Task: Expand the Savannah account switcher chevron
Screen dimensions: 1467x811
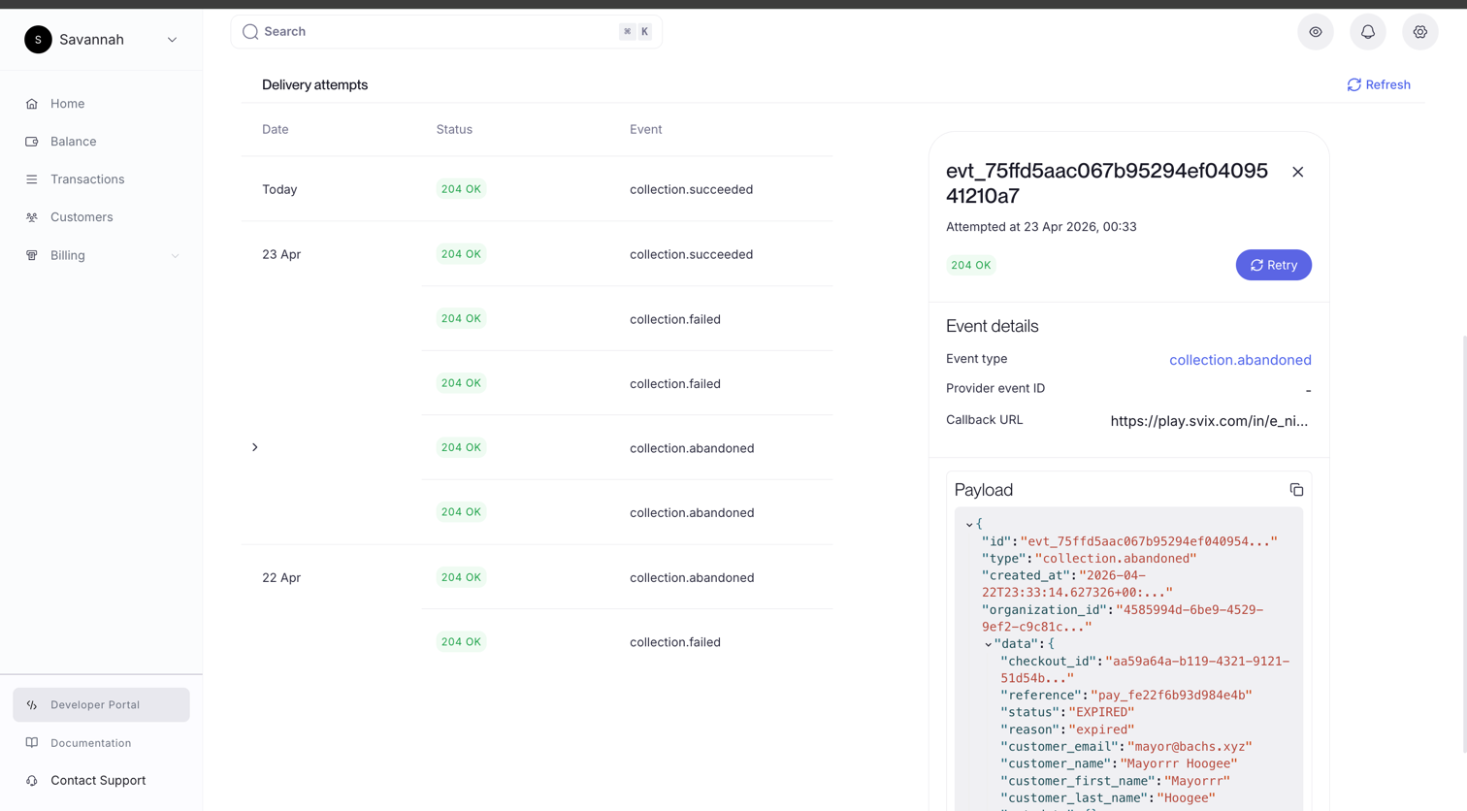Action: click(x=172, y=40)
